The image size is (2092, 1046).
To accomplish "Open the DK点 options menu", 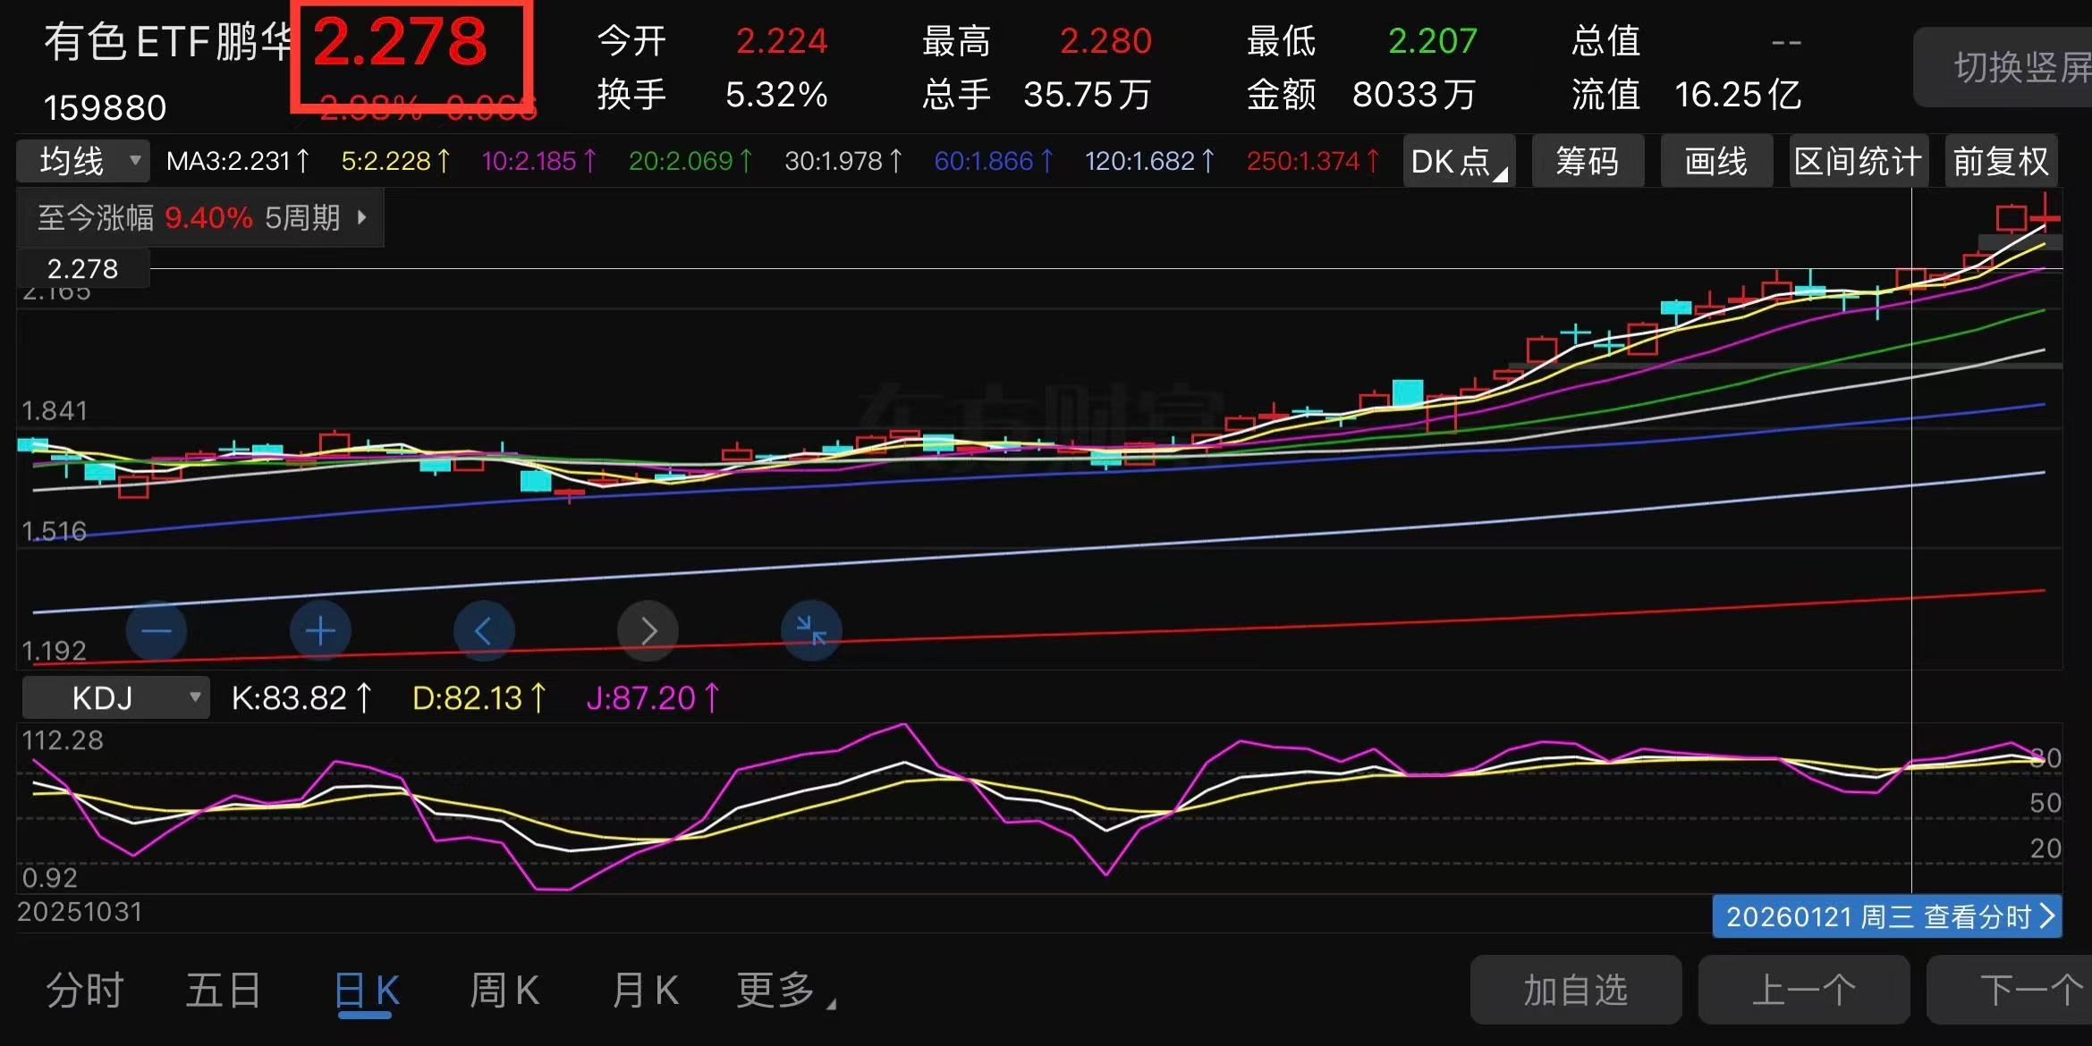I will [1458, 161].
